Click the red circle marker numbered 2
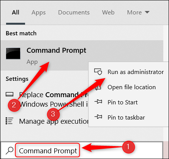This screenshot has width=169, height=159. pos(14,105)
